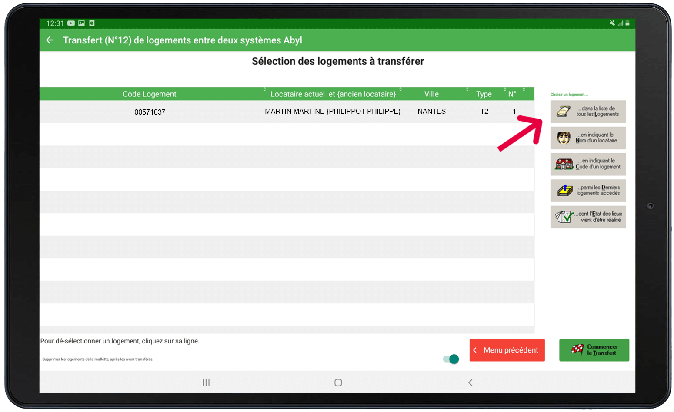The height and width of the screenshot is (412, 674).
Task: Open the list of all Logements
Action: point(588,112)
